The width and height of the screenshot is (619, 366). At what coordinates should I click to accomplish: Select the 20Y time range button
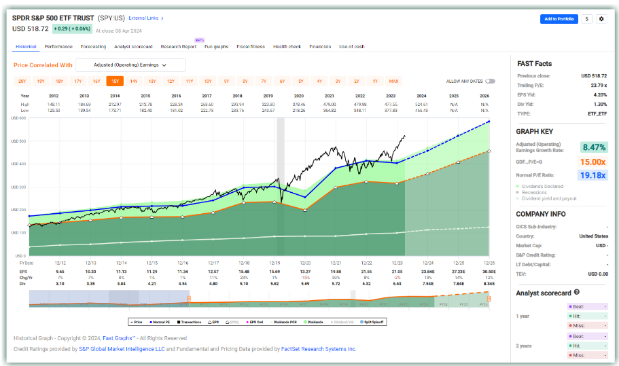[x=22, y=81]
